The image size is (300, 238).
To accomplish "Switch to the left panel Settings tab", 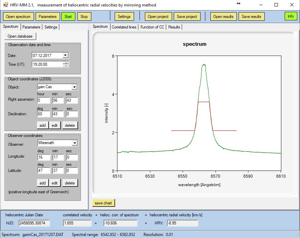I will pyautogui.click(x=51, y=27).
